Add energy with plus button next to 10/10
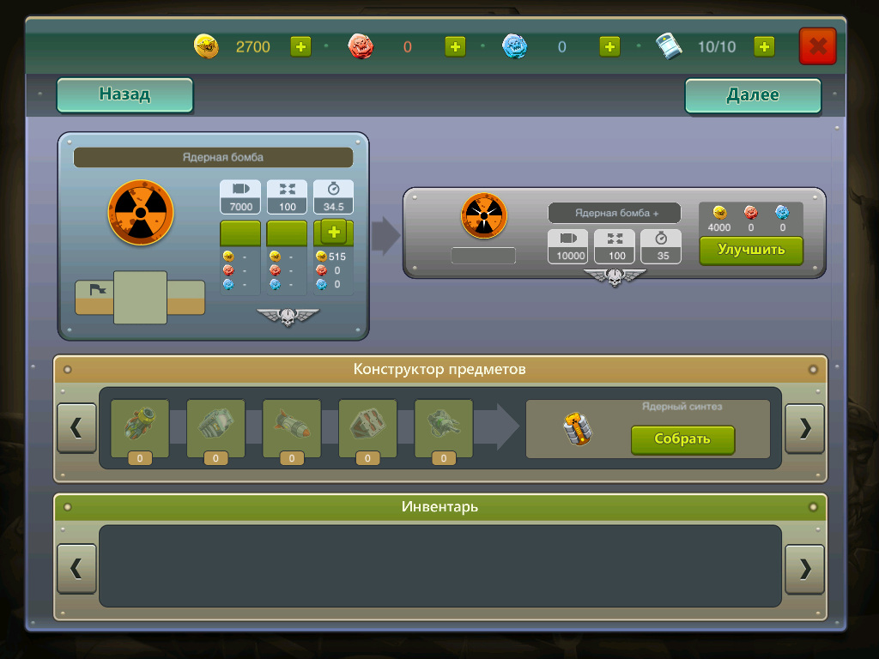The height and width of the screenshot is (659, 879). (764, 46)
